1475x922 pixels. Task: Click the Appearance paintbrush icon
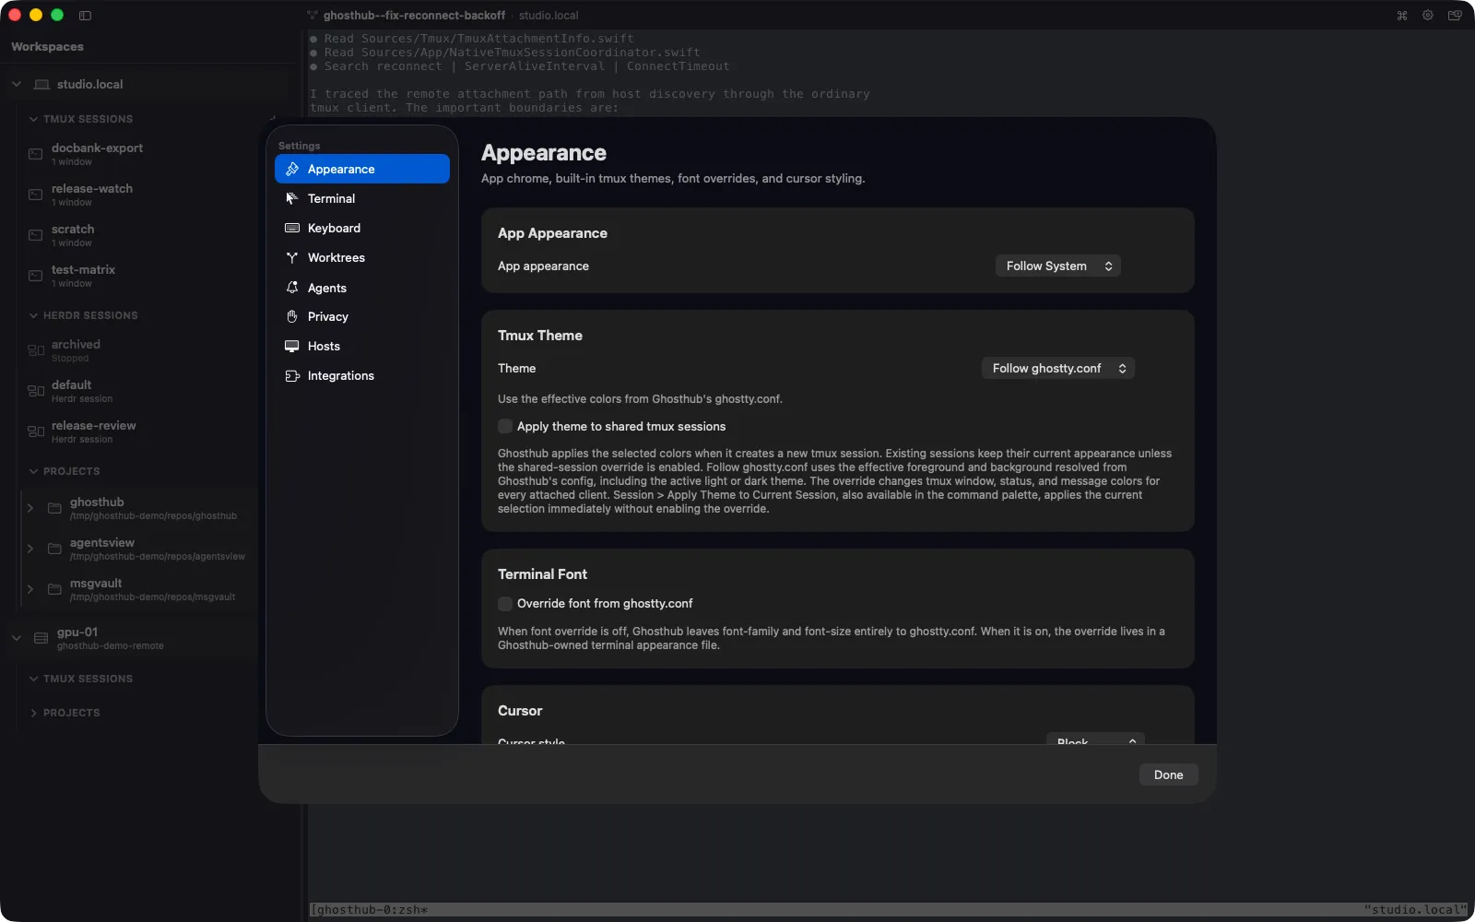coord(292,169)
